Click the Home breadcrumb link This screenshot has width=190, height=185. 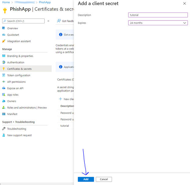(x=6, y=2)
